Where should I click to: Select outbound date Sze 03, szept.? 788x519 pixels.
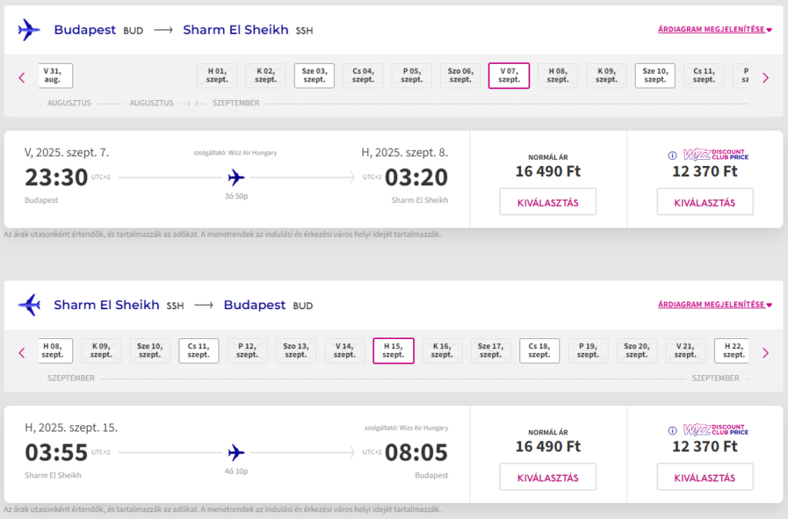click(x=314, y=75)
